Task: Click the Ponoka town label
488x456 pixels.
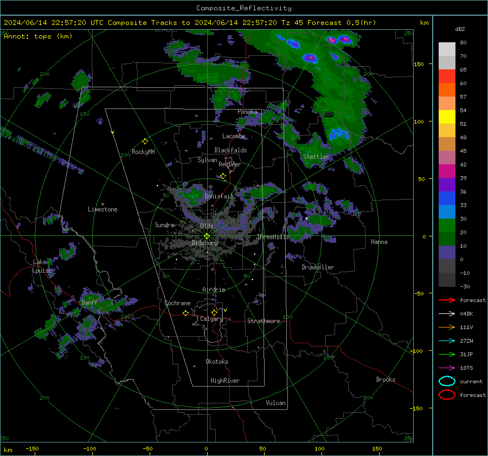Action: (x=247, y=112)
